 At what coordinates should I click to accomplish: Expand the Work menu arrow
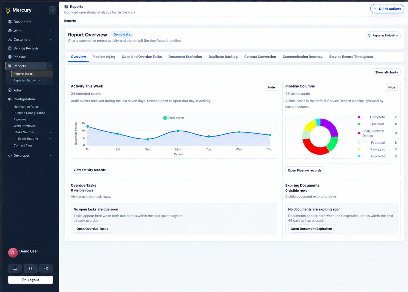[50, 31]
